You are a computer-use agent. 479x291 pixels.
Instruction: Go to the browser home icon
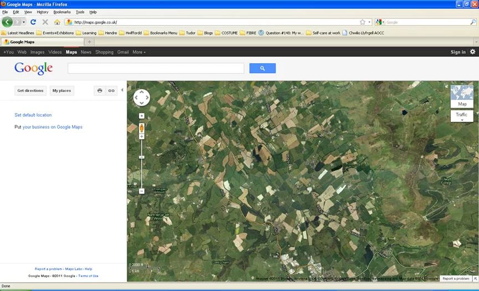click(57, 22)
